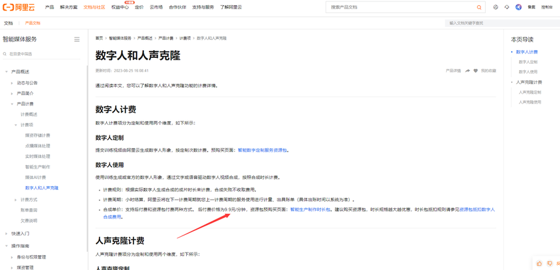Open 账单查询 in the sidebar
The width and height of the screenshot is (560, 270).
click(x=29, y=210)
